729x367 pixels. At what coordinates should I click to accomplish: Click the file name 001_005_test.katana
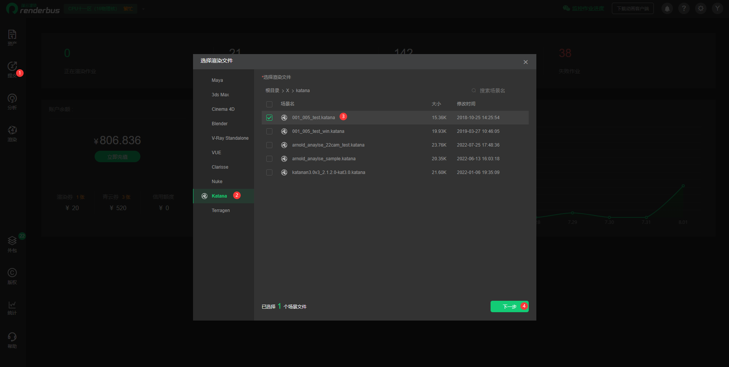[314, 118]
